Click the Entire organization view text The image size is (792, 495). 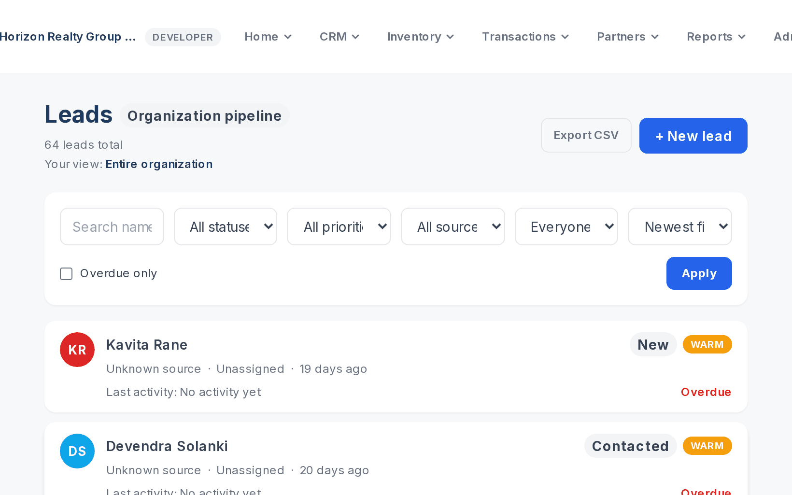(x=159, y=164)
